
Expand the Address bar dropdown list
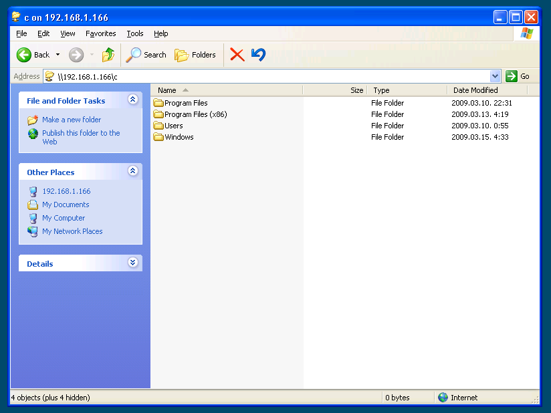[x=495, y=76]
